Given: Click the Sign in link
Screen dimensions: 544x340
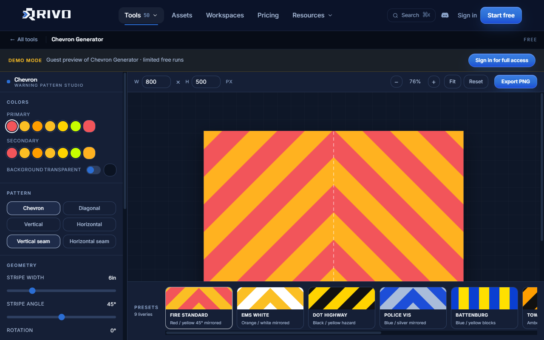Looking at the screenshot, I should pyautogui.click(x=467, y=15).
